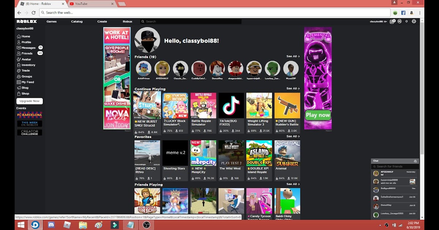Open OBS Studio from the taskbar
439x230 pixels.
tap(146, 225)
